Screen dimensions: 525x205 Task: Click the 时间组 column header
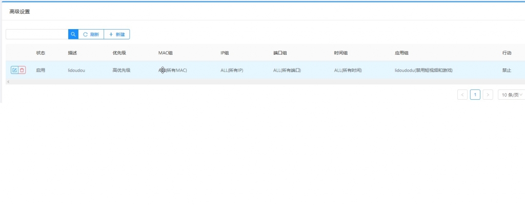click(340, 53)
